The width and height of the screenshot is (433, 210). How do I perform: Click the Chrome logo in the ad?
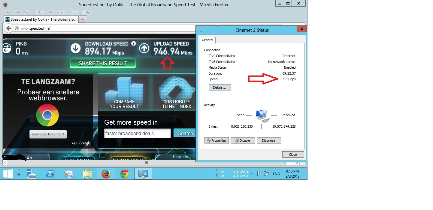[47, 115]
